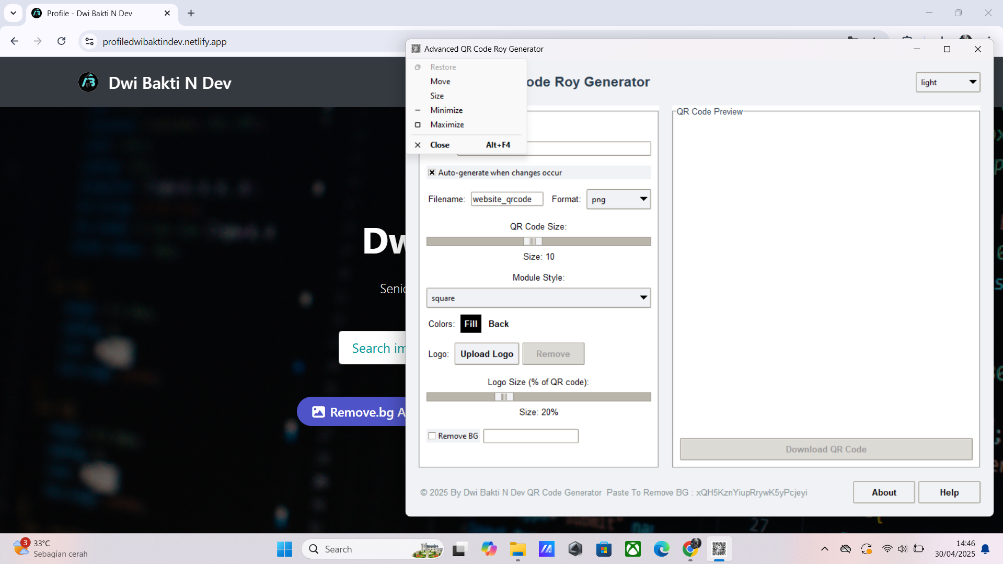Open the light theme dropdown

948,82
